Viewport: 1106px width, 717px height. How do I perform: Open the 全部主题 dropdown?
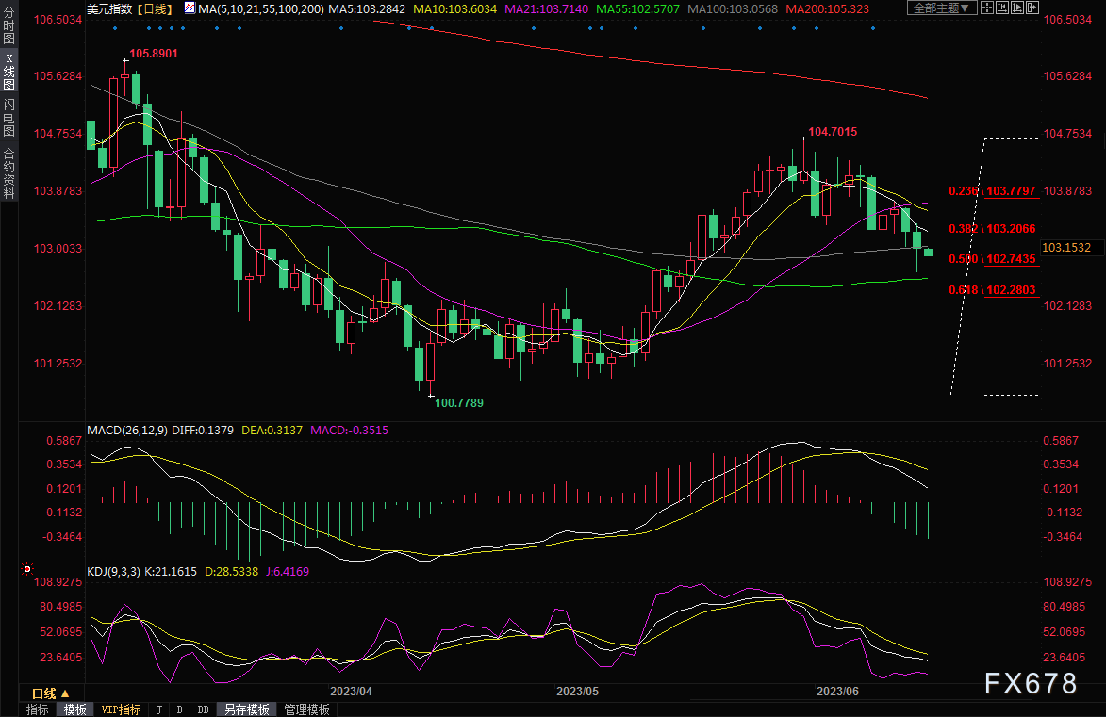click(938, 8)
